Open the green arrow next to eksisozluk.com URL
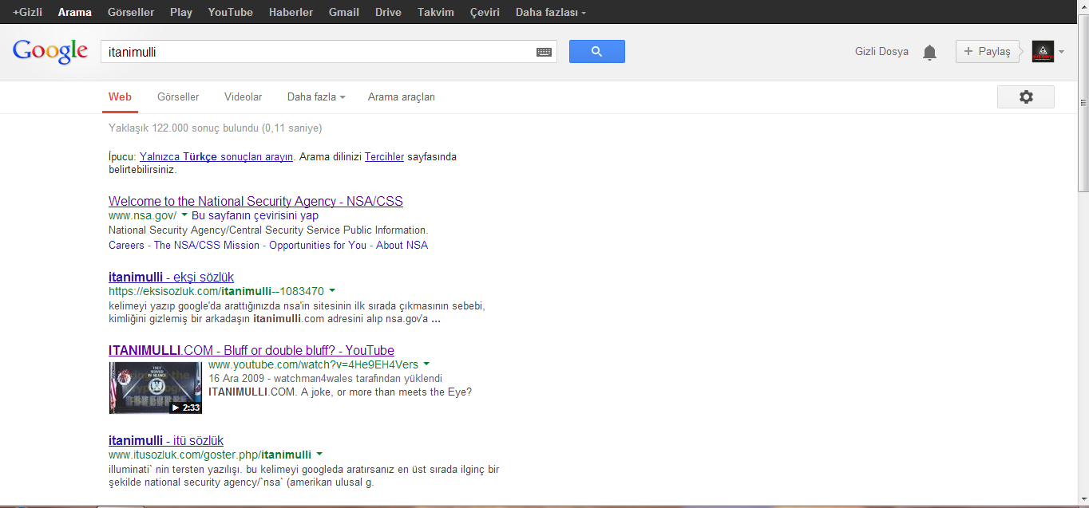Viewport: 1089px width, 508px height. click(332, 291)
